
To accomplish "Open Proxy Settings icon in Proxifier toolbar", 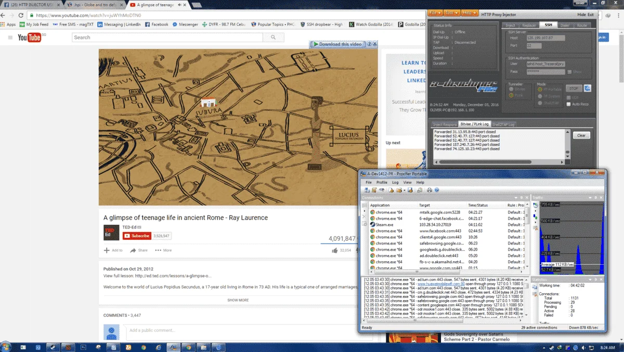I will pyautogui.click(x=367, y=190).
